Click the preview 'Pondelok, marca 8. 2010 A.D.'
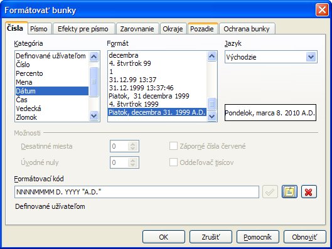 pyautogui.click(x=270, y=113)
